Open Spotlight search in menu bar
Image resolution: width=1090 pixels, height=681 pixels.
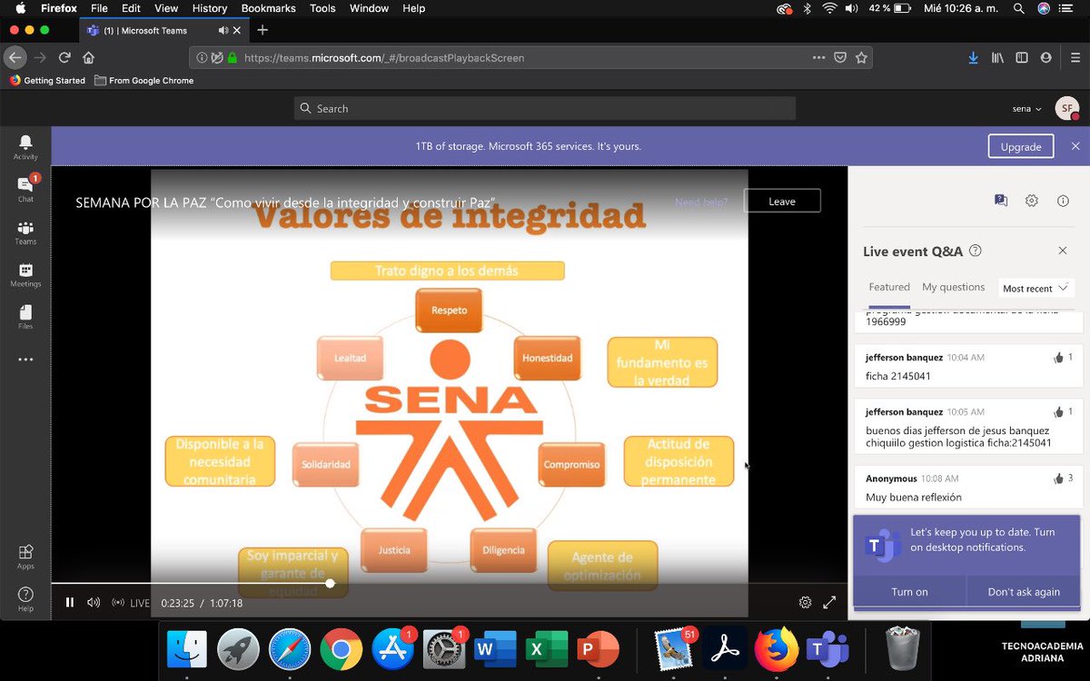pyautogui.click(x=1019, y=8)
